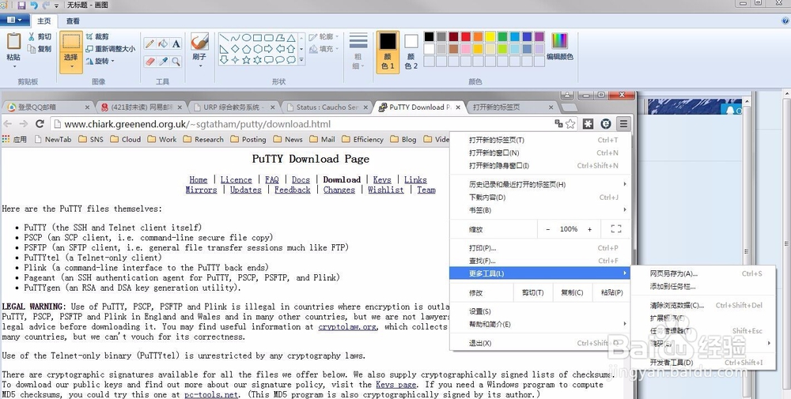This screenshot has width=791, height=399.
Task: Open the blue Paint file menu button
Action: pos(14,21)
